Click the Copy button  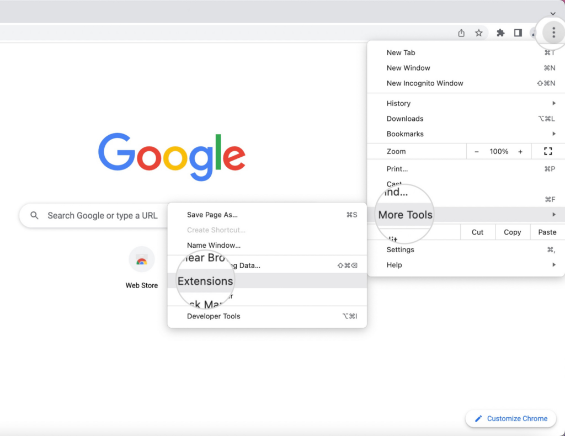512,232
